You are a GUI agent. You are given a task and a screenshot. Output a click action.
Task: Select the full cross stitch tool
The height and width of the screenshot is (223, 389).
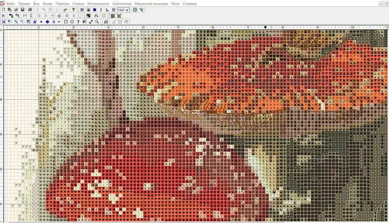pos(4,22)
